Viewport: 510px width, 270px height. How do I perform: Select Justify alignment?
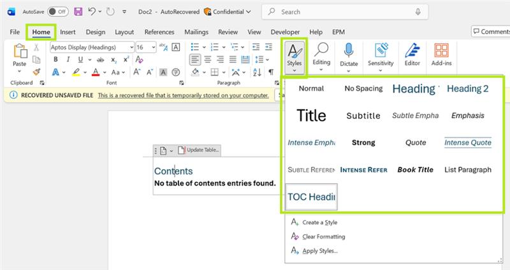[x=233, y=59]
